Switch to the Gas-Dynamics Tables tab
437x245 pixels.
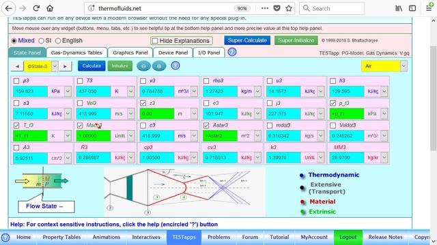(76, 53)
